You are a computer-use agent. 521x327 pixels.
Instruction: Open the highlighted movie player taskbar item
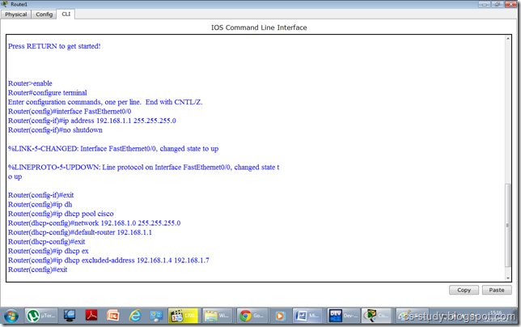(x=184, y=316)
